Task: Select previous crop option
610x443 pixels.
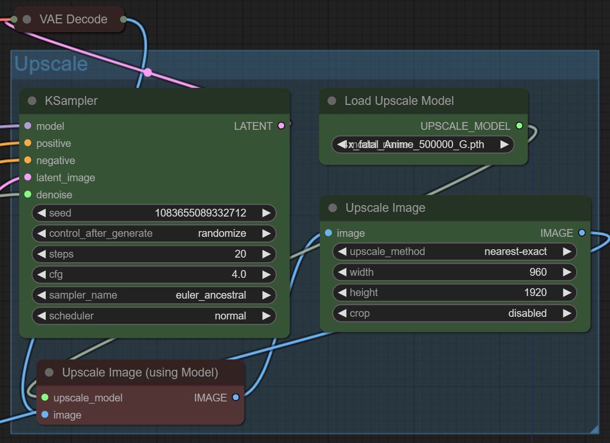Action: click(342, 313)
